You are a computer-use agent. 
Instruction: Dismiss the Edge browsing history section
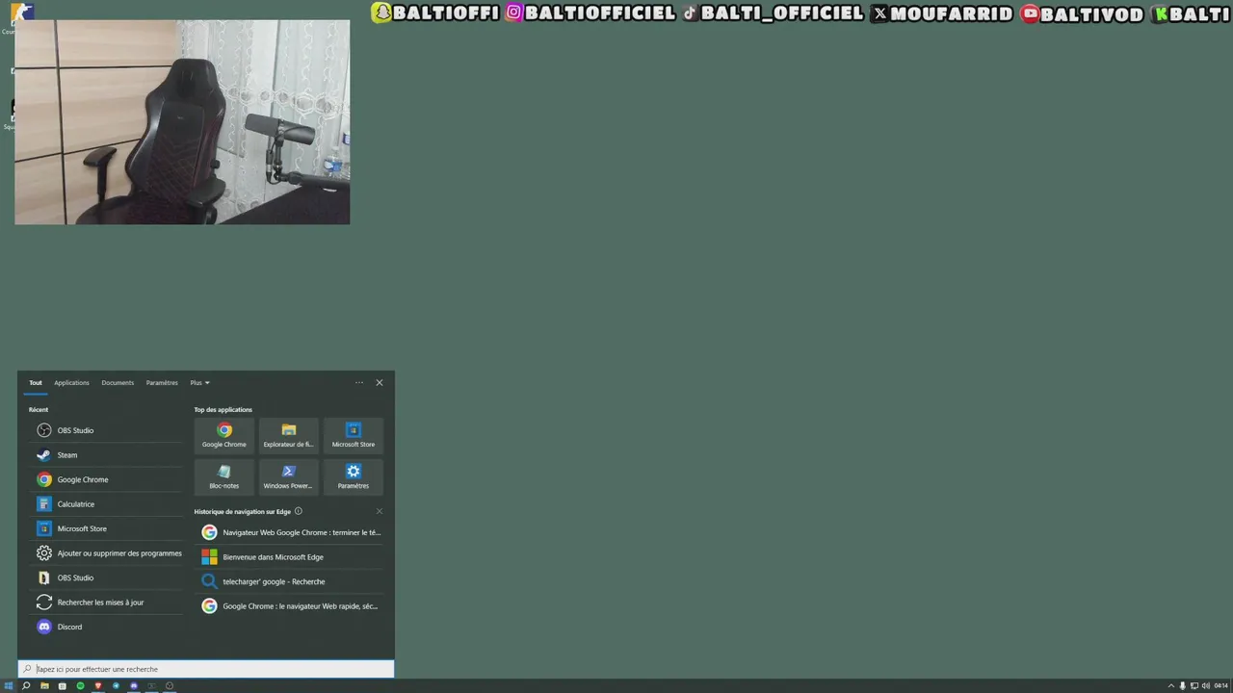(x=380, y=511)
